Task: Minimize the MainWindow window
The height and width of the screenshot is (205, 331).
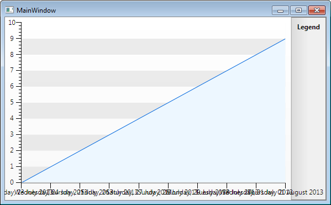Action: [280, 10]
